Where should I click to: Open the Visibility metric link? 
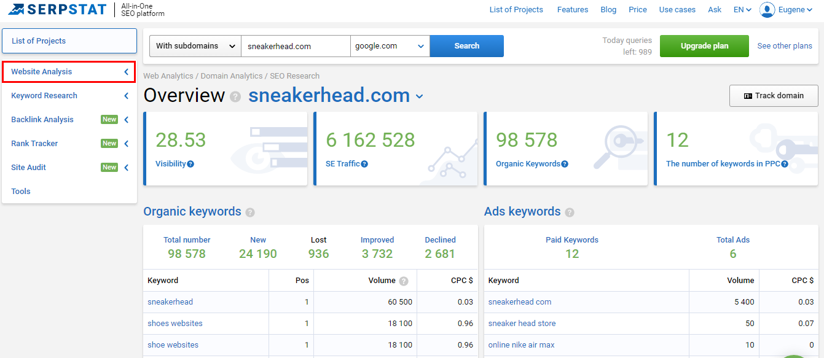(x=170, y=164)
